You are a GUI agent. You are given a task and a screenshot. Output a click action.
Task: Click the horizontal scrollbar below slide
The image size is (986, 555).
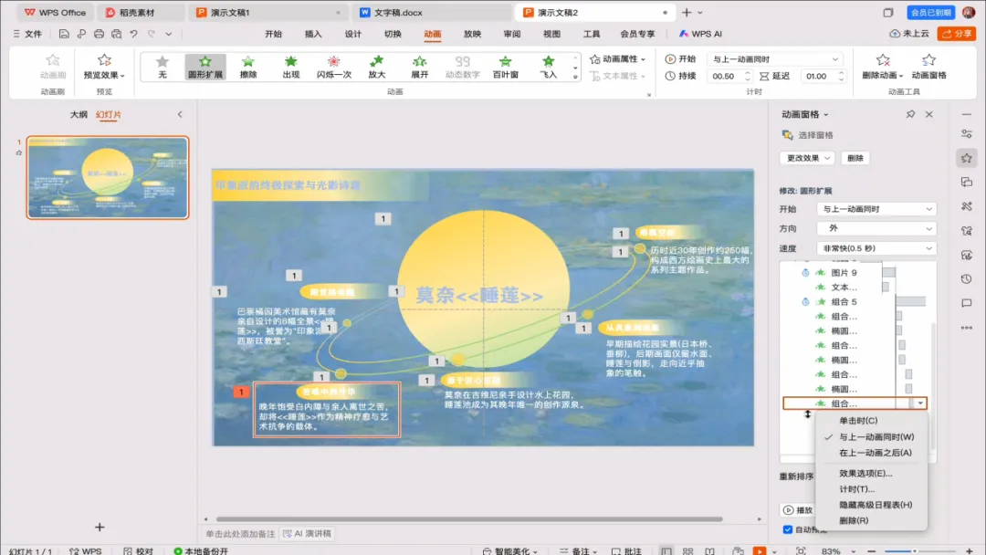coord(469,519)
